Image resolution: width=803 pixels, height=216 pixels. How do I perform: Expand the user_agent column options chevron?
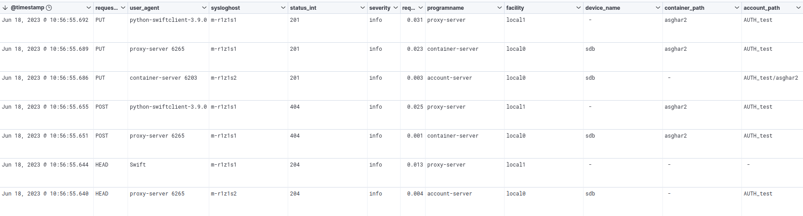[204, 8]
